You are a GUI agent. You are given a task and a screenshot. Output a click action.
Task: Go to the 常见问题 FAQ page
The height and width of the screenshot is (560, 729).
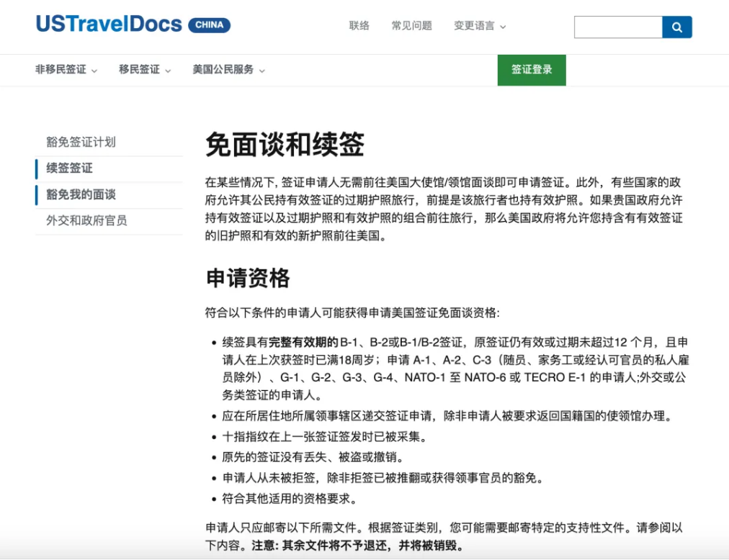tap(411, 26)
